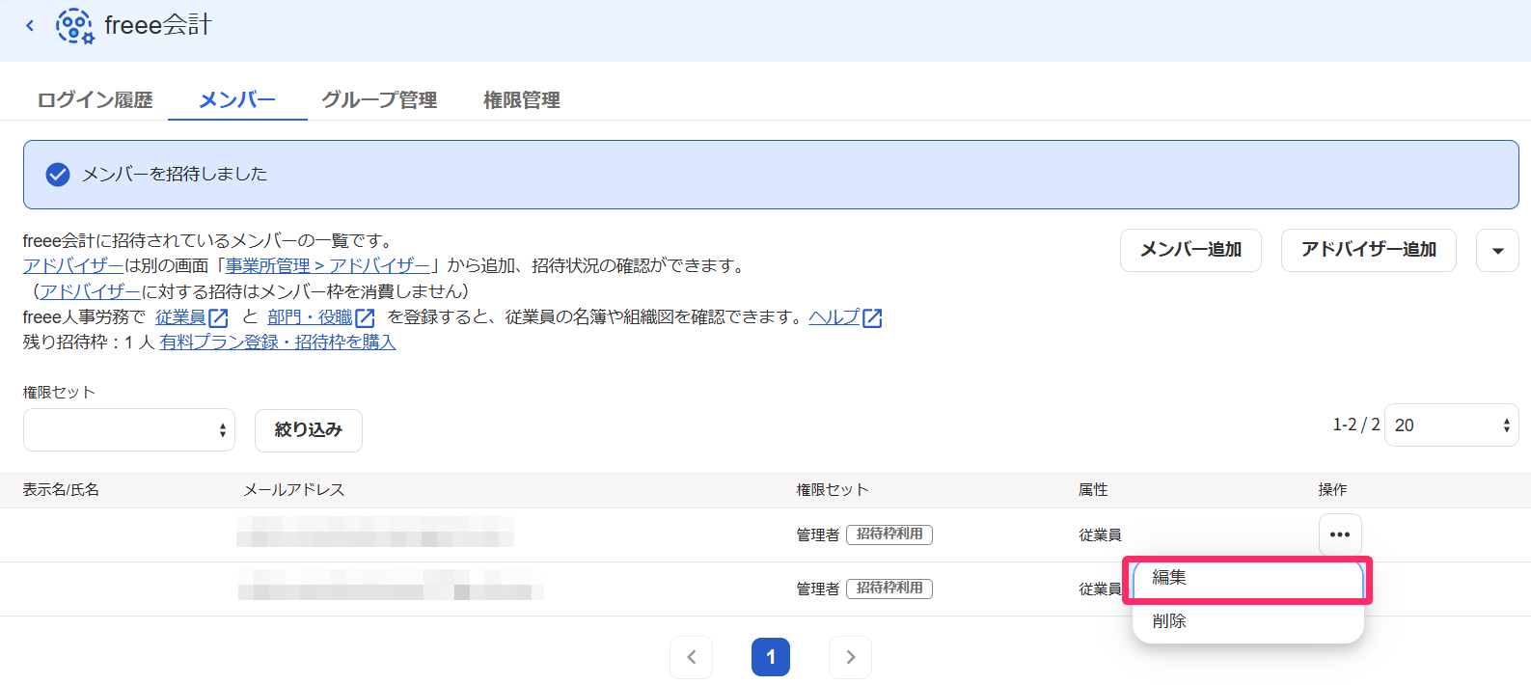
Task: Click 管理者 in the first member row
Action: [818, 535]
